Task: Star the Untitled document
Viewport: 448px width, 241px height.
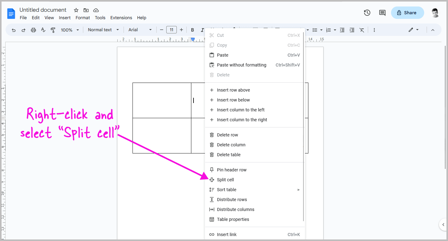Action: click(76, 10)
